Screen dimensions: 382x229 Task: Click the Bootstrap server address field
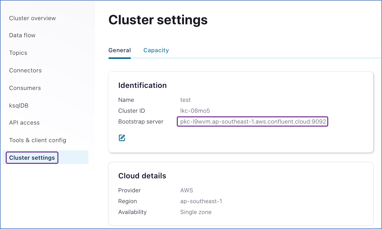252,121
